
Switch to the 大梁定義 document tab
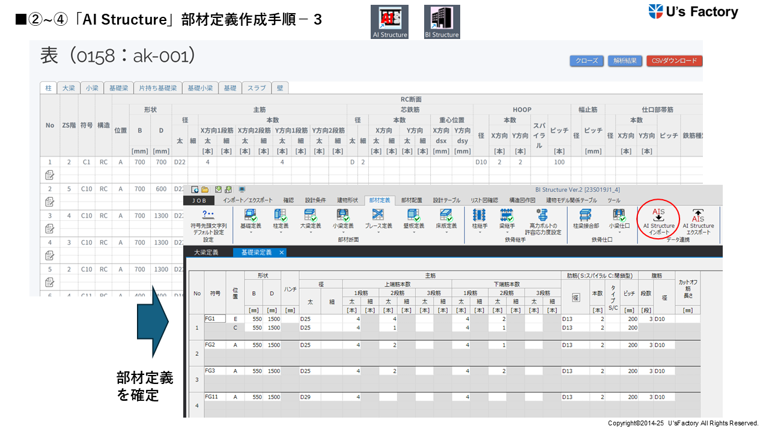coord(206,253)
